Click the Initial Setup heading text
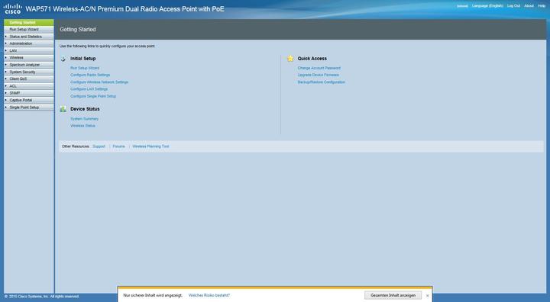Viewport: 550px width, 302px height. 83,59
